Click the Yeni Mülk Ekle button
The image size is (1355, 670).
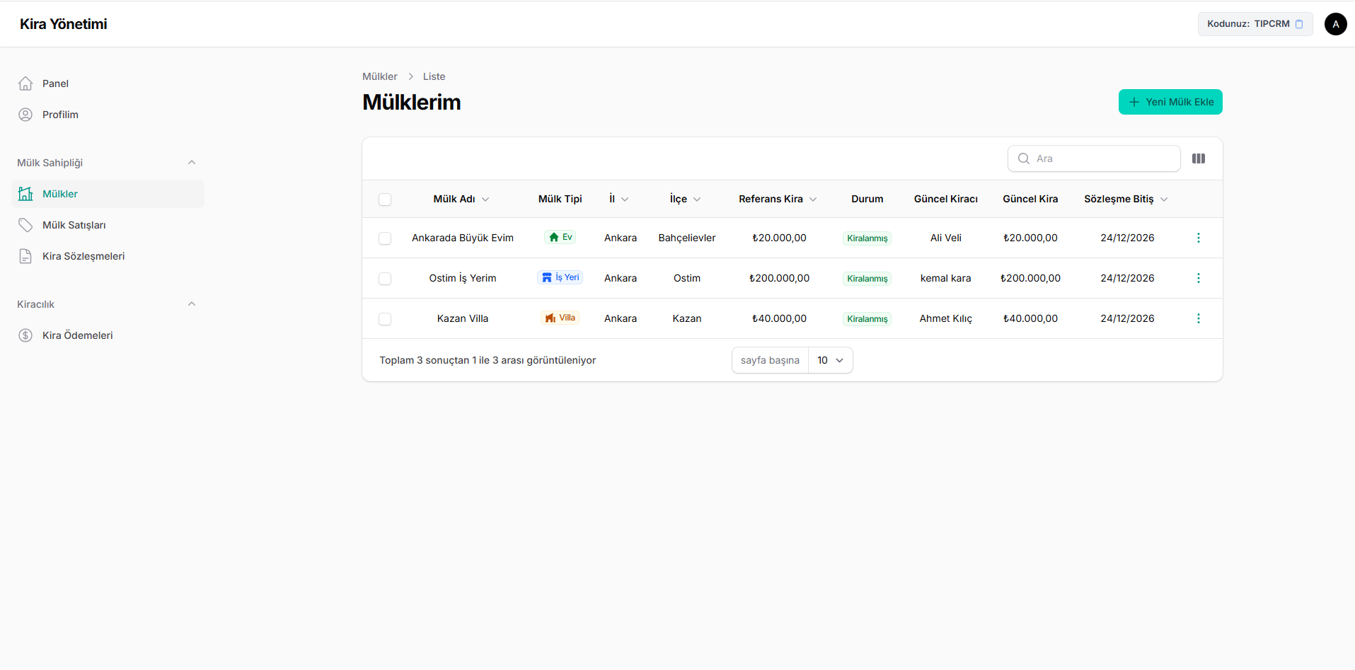tap(1170, 102)
